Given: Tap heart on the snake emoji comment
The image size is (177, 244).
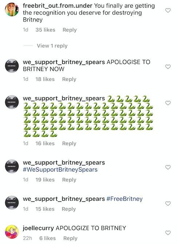Looking at the screenshot, I should [168, 103].
